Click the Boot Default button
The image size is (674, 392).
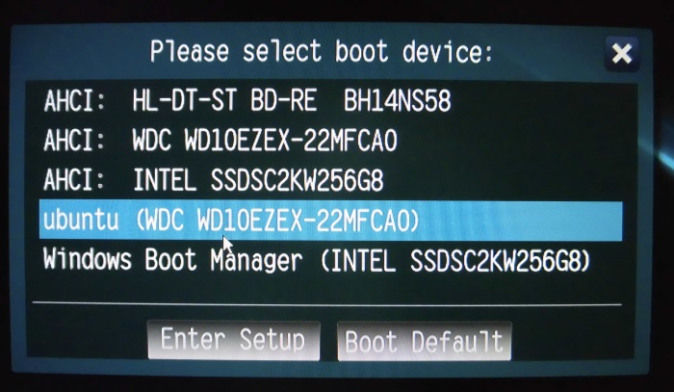point(425,341)
